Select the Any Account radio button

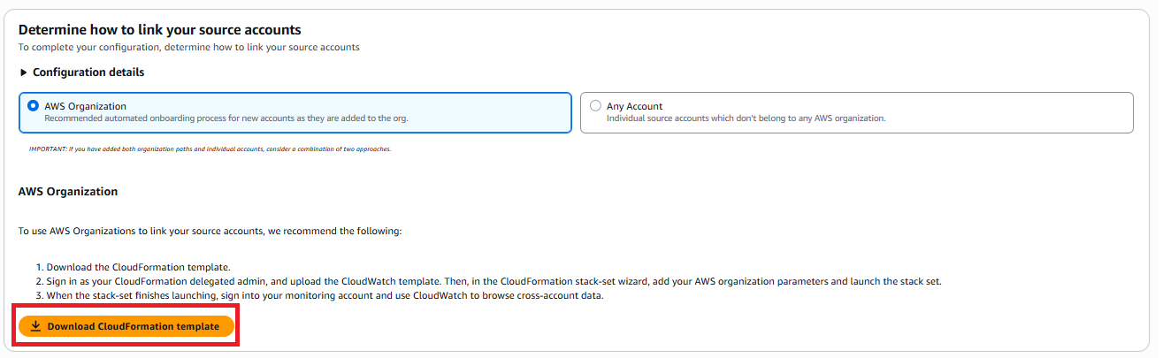point(595,105)
